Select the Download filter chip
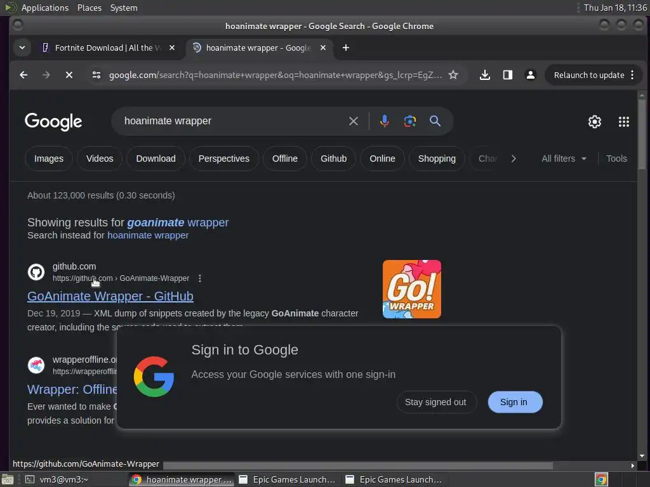The height and width of the screenshot is (487, 650). point(156,159)
